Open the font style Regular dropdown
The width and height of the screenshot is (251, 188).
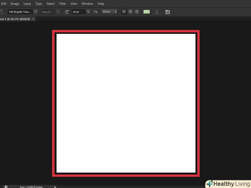58,12
